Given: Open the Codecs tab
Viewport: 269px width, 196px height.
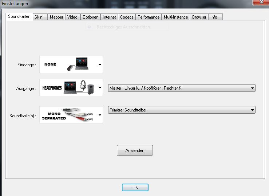Looking at the screenshot, I should 127,17.
